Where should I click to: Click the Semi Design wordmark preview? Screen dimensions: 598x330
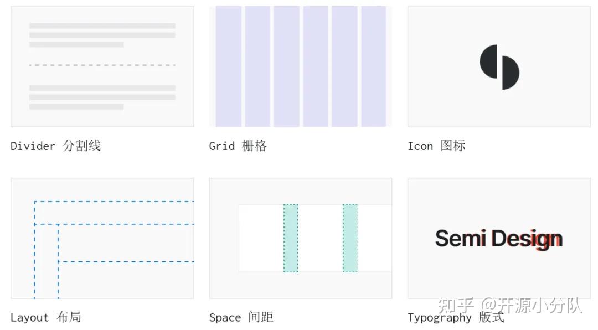pyautogui.click(x=498, y=238)
